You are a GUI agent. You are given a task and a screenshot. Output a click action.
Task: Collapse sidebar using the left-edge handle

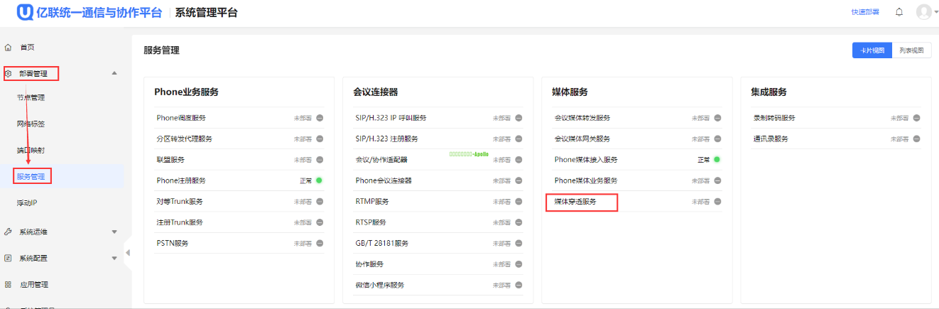point(128,253)
